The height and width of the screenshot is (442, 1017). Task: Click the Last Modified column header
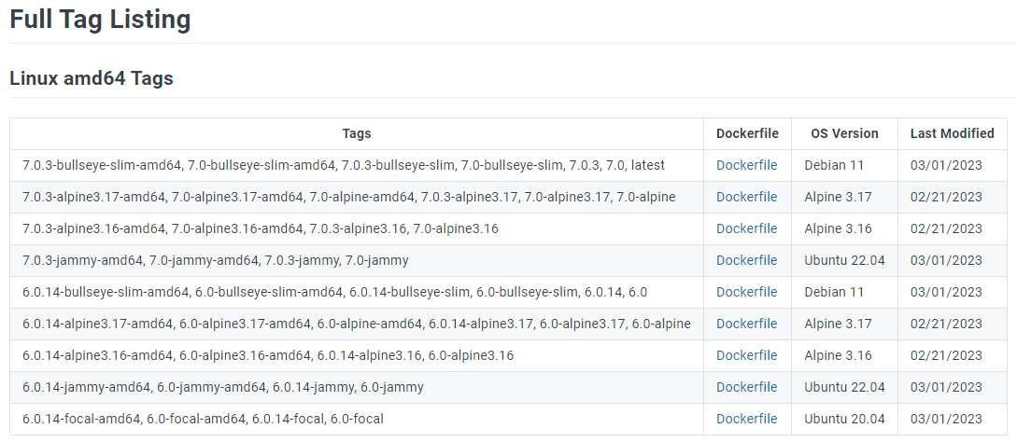pos(953,133)
